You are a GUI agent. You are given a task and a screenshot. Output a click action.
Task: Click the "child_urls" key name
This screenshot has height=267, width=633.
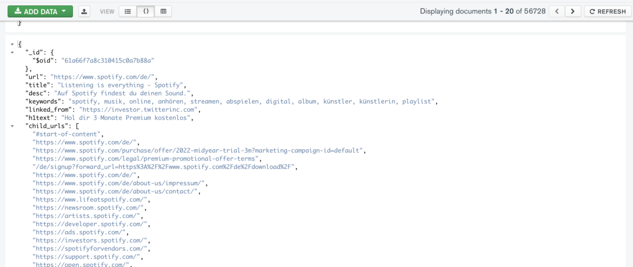(47, 126)
